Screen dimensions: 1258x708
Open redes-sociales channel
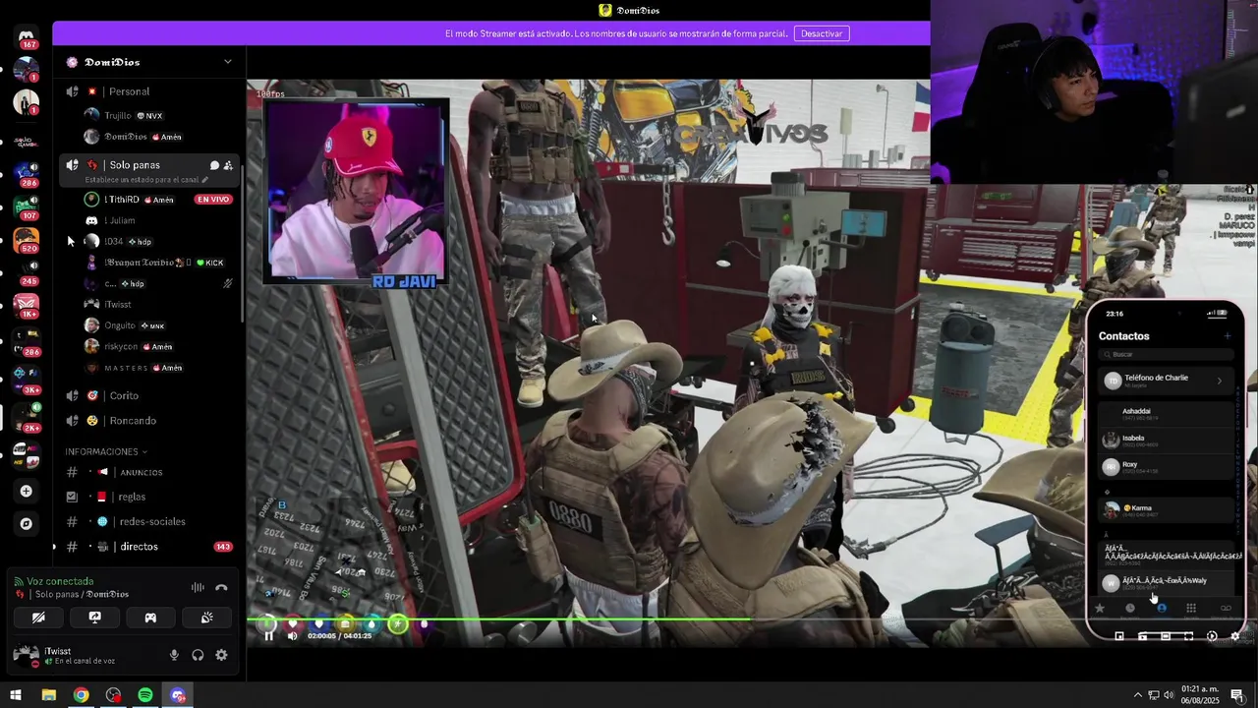point(147,521)
